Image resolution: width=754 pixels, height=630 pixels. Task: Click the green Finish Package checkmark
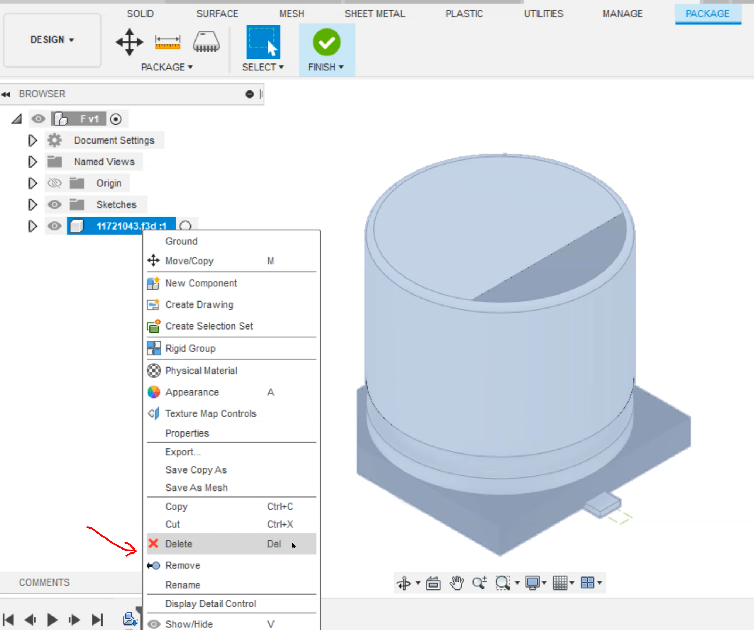click(x=326, y=42)
